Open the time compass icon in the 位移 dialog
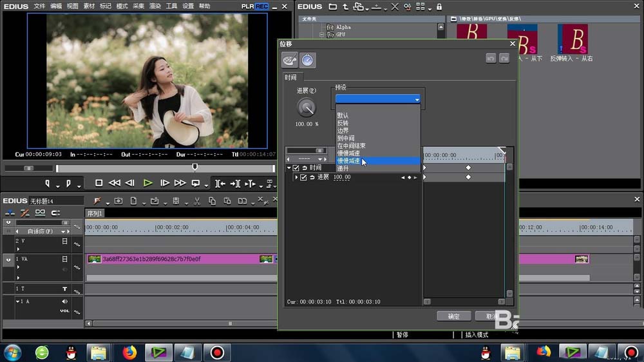The height and width of the screenshot is (362, 644). click(307, 60)
